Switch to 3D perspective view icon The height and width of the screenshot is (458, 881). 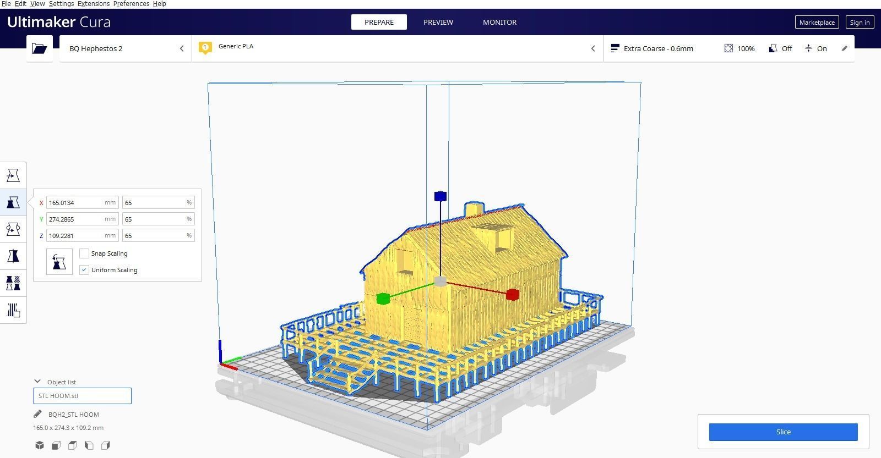40,445
